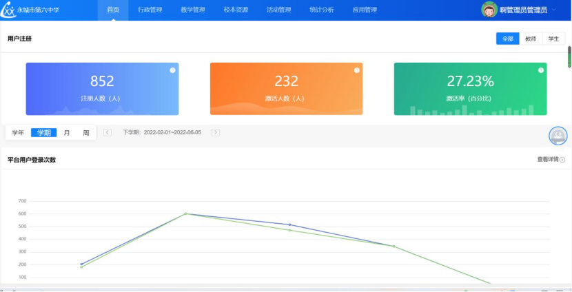Click the administrator avatar picture

point(489,10)
